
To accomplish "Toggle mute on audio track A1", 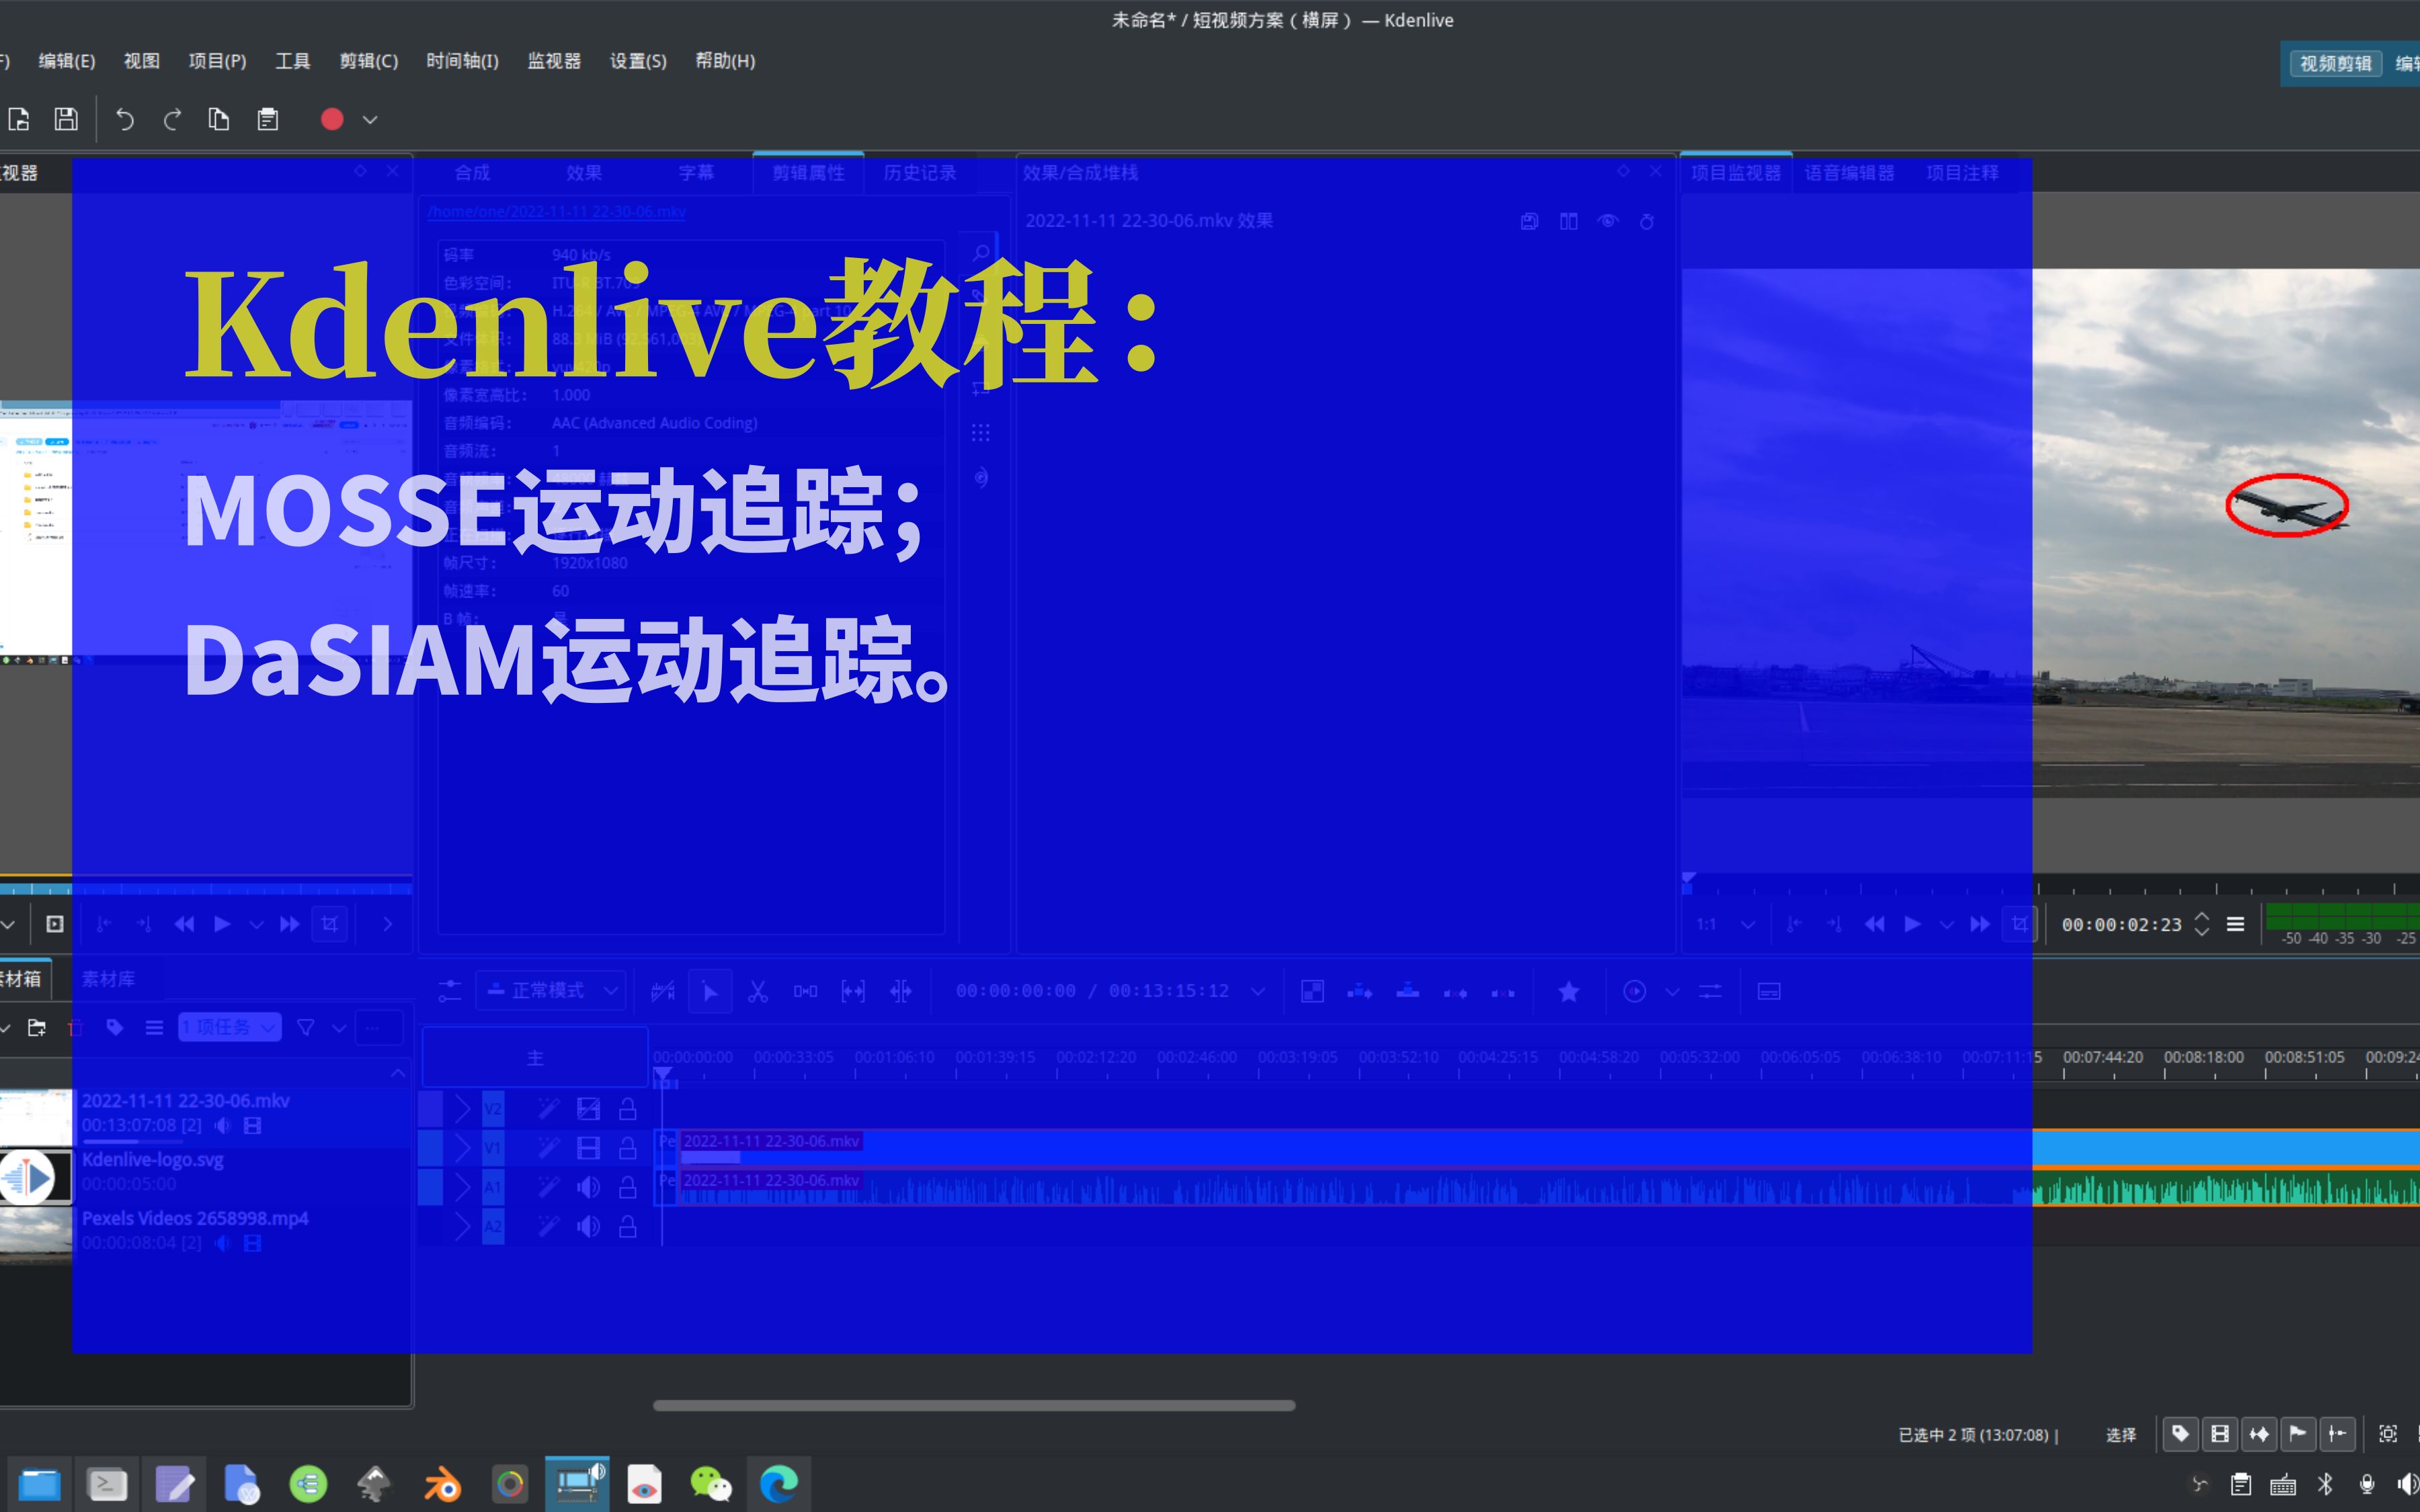I will 589,1187.
